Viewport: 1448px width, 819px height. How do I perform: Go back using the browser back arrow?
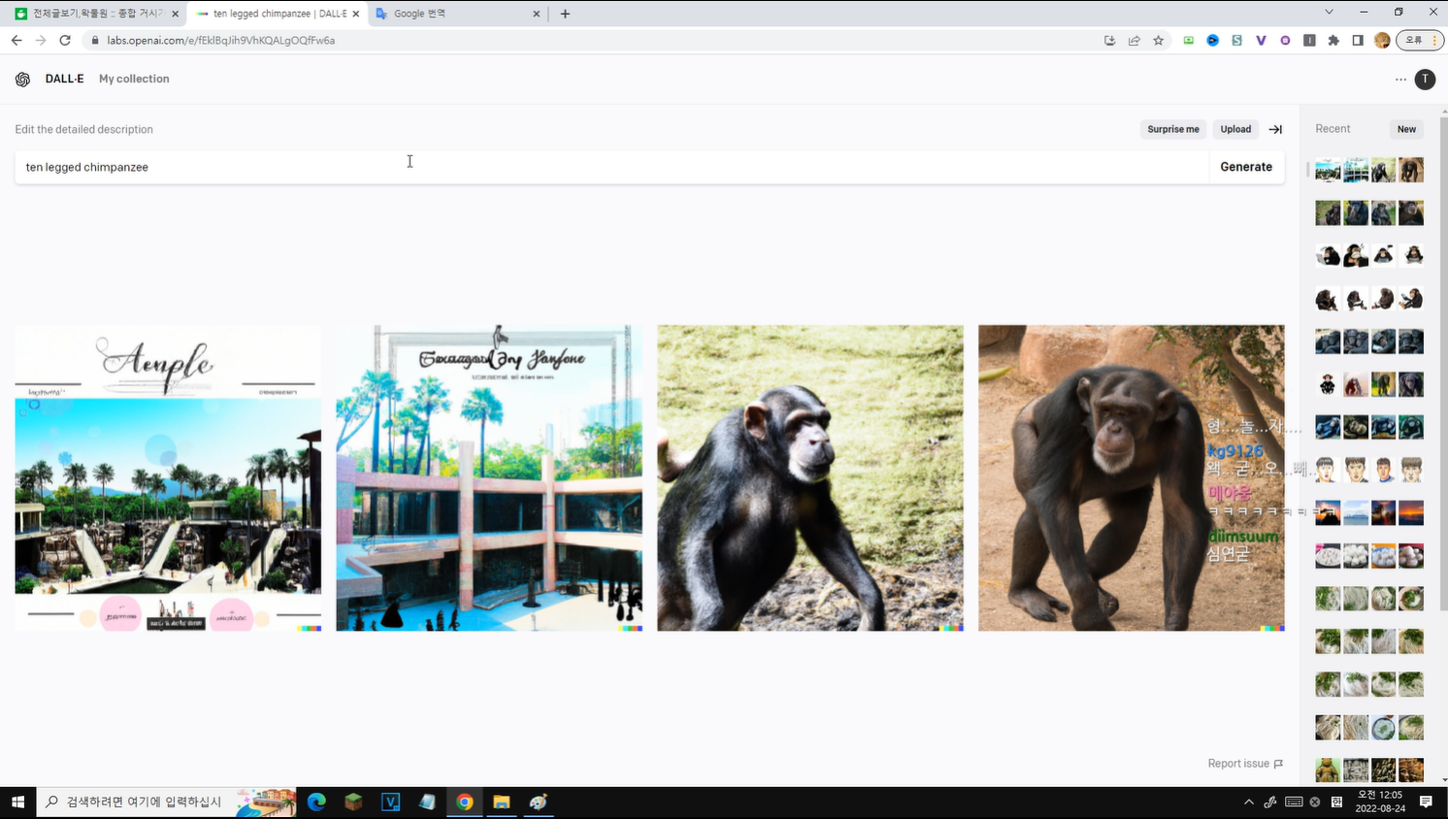(x=16, y=41)
